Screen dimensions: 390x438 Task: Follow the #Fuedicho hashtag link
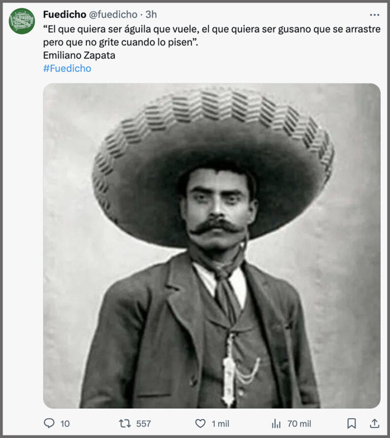click(x=67, y=69)
